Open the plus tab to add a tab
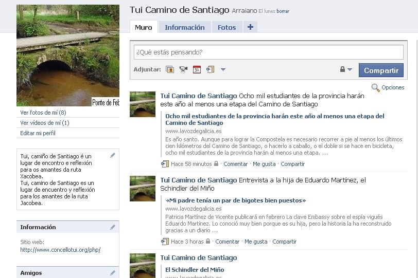The width and height of the screenshot is (418, 278). (250, 27)
